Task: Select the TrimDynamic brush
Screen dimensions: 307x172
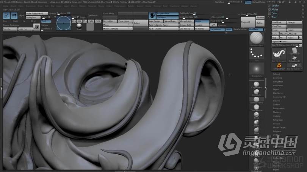Action: 256,107
